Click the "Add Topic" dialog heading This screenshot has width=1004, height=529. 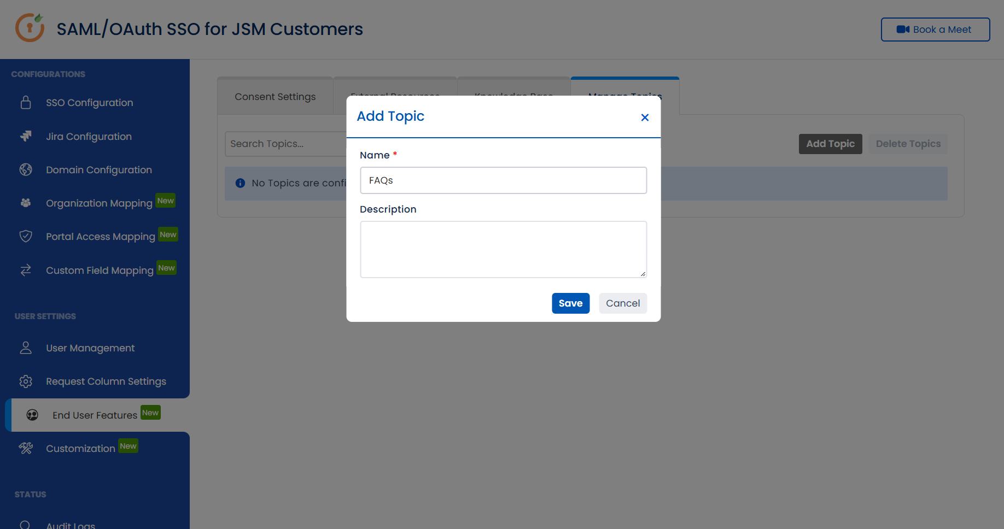click(x=390, y=116)
